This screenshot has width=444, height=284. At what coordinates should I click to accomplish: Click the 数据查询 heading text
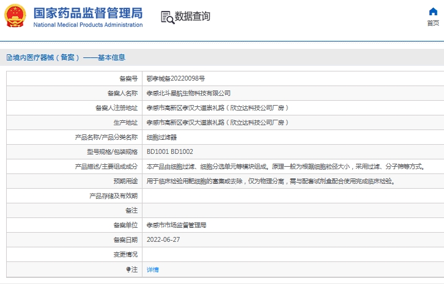tap(192, 16)
